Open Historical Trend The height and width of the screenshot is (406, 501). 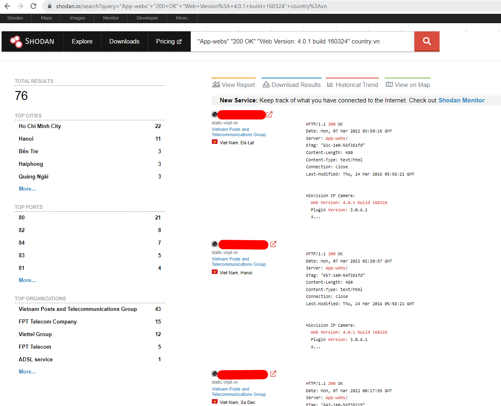click(x=353, y=85)
